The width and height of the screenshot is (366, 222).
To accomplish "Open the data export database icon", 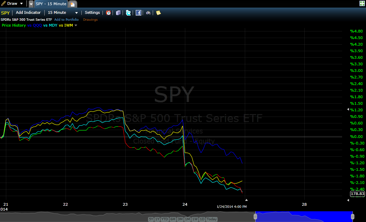I will pos(118,13).
